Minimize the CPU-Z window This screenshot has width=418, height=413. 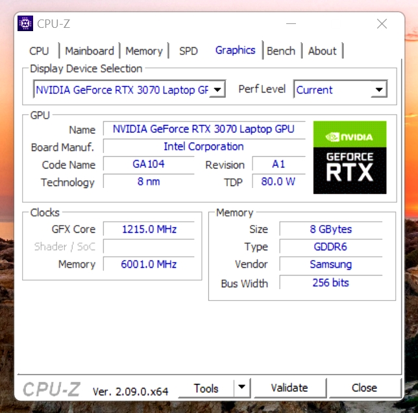(291, 24)
